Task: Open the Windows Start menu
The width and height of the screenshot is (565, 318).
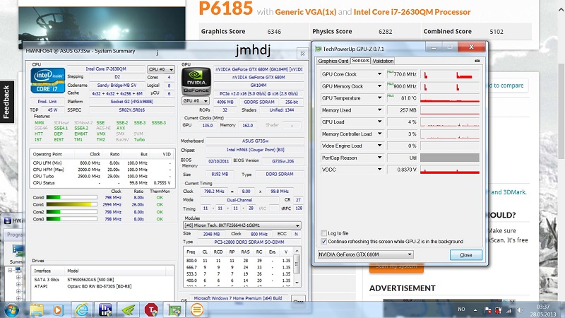Action: click(11, 310)
